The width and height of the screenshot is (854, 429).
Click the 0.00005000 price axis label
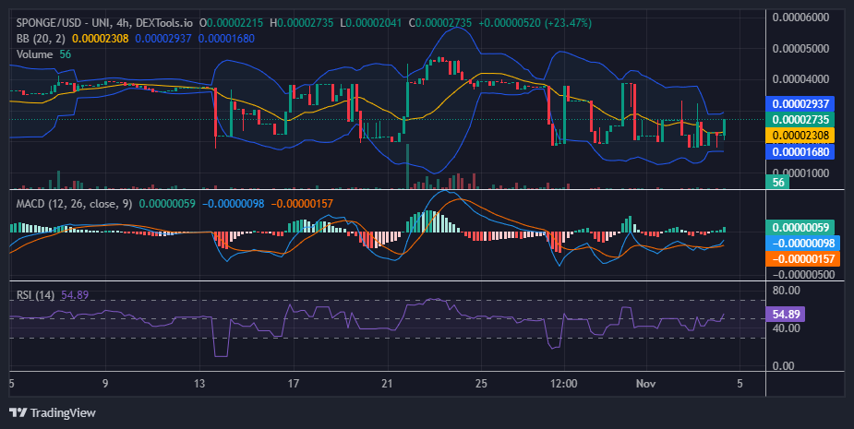click(800, 49)
